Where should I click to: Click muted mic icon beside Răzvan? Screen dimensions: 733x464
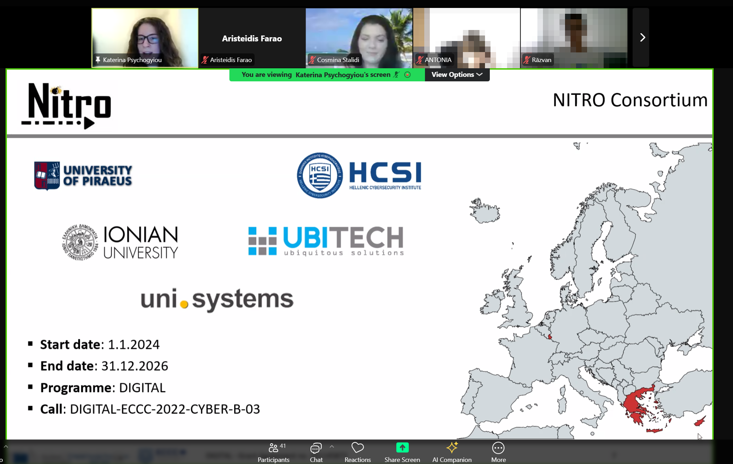point(527,60)
